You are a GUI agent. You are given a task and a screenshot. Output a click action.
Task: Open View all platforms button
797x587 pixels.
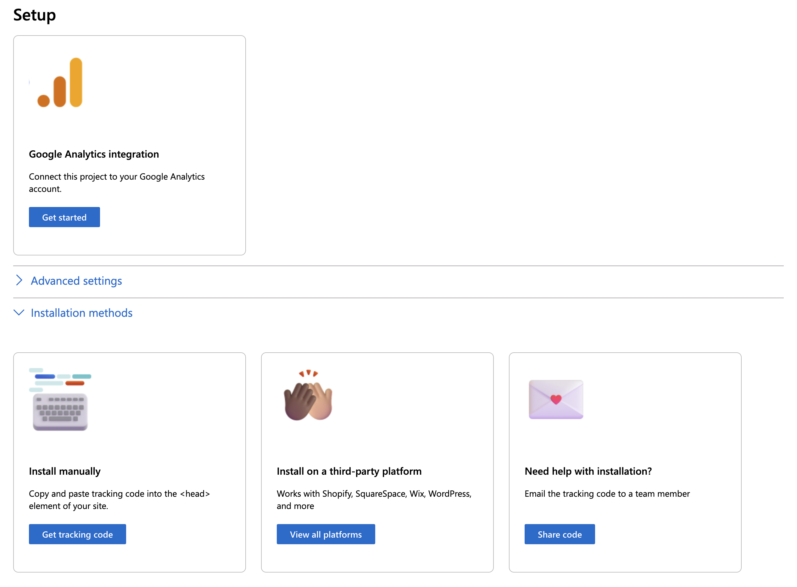click(x=326, y=534)
